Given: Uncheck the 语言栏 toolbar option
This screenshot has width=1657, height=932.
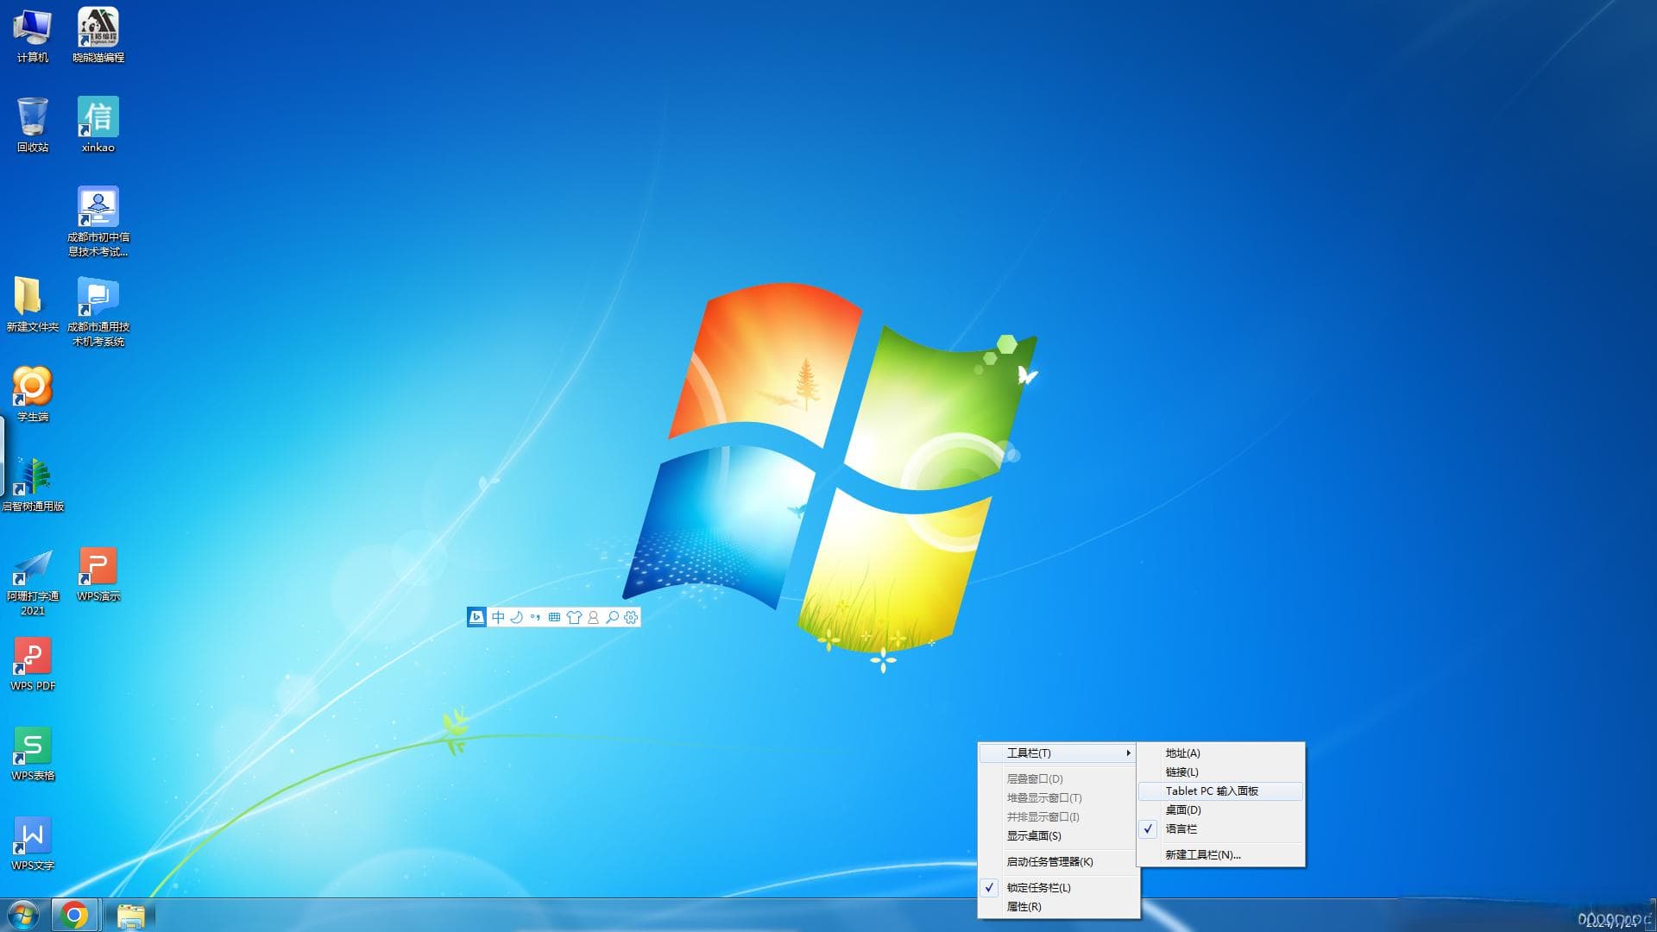Looking at the screenshot, I should (x=1220, y=829).
